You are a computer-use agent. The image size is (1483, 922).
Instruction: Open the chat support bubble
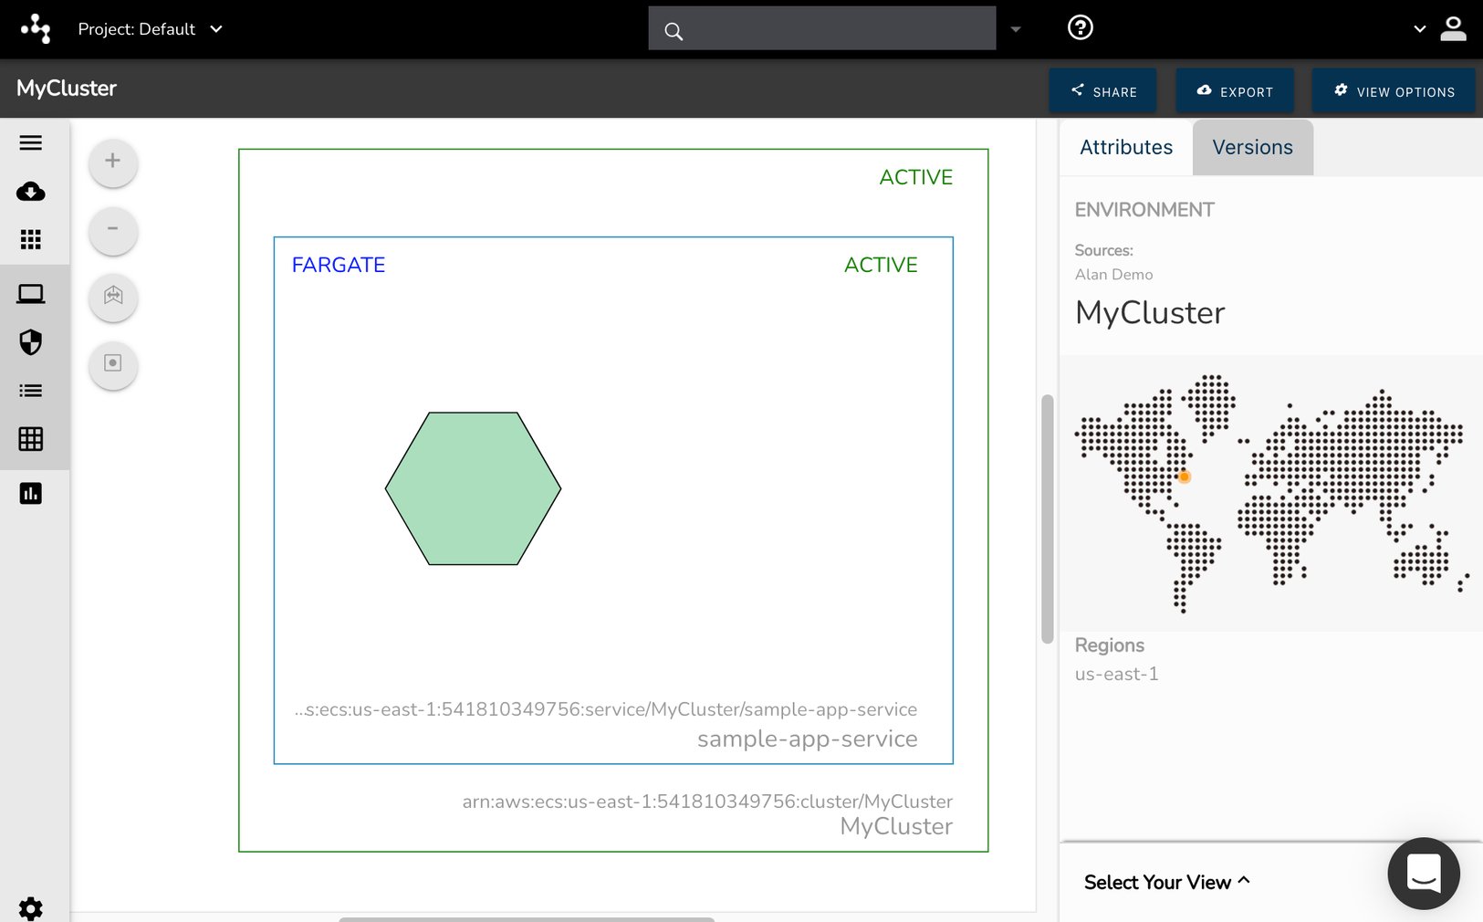point(1423,873)
